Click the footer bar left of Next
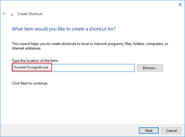185x137 pixels. tap(68, 130)
